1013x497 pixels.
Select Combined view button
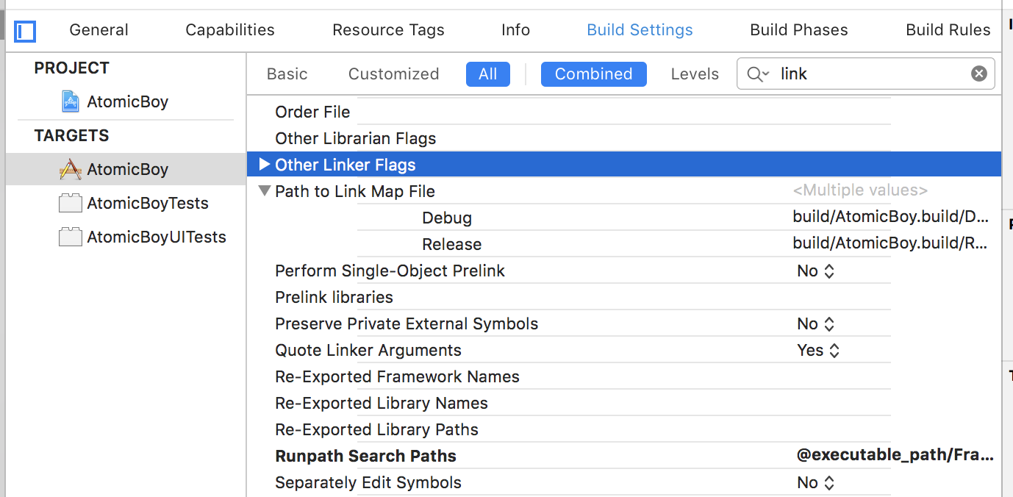[594, 74]
